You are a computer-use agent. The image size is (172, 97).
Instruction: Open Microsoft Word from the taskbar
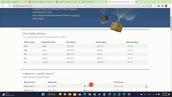tap(124, 94)
